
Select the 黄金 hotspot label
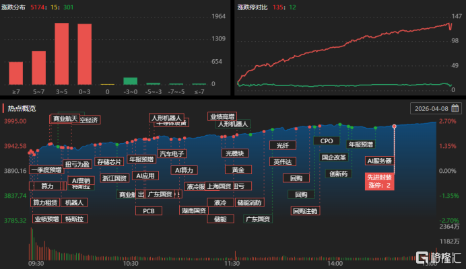(x=238, y=169)
